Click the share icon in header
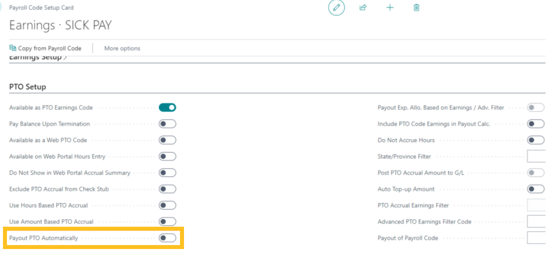Image resolution: width=546 pixels, height=253 pixels. (x=363, y=8)
